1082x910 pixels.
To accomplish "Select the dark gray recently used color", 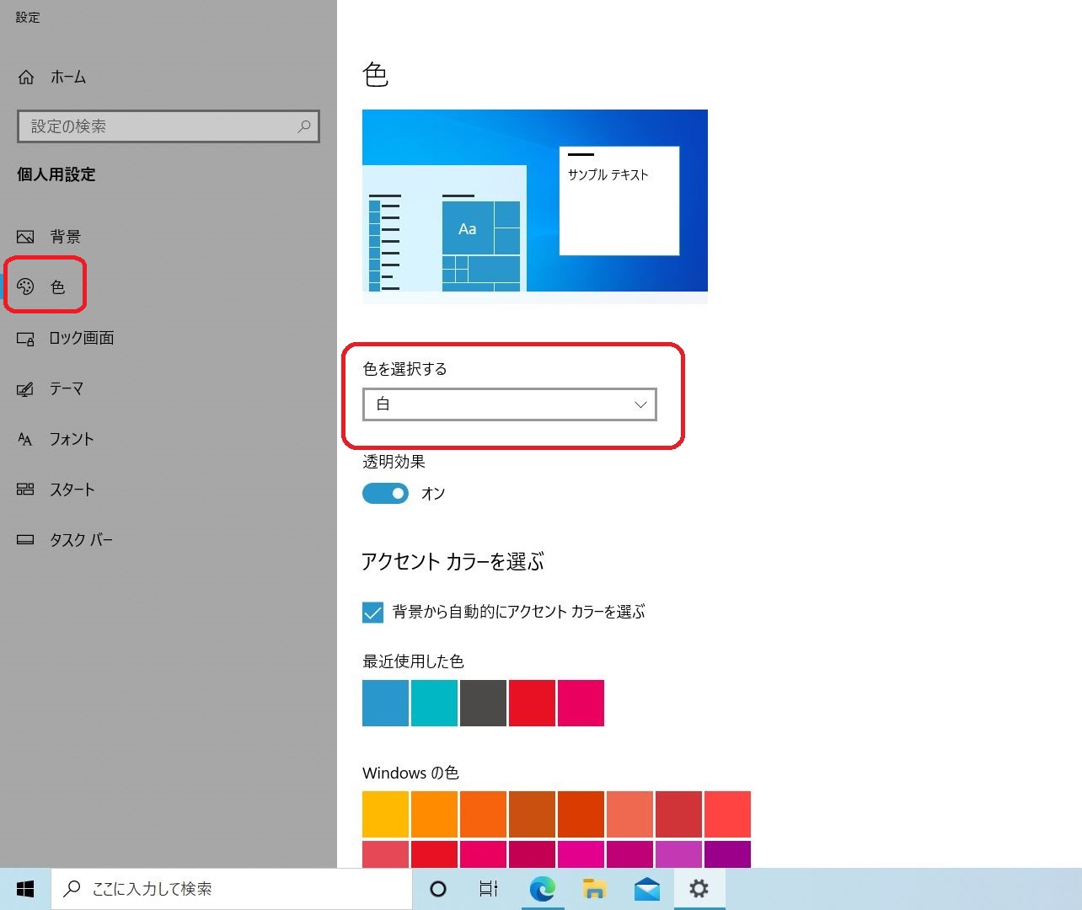I will pos(483,703).
